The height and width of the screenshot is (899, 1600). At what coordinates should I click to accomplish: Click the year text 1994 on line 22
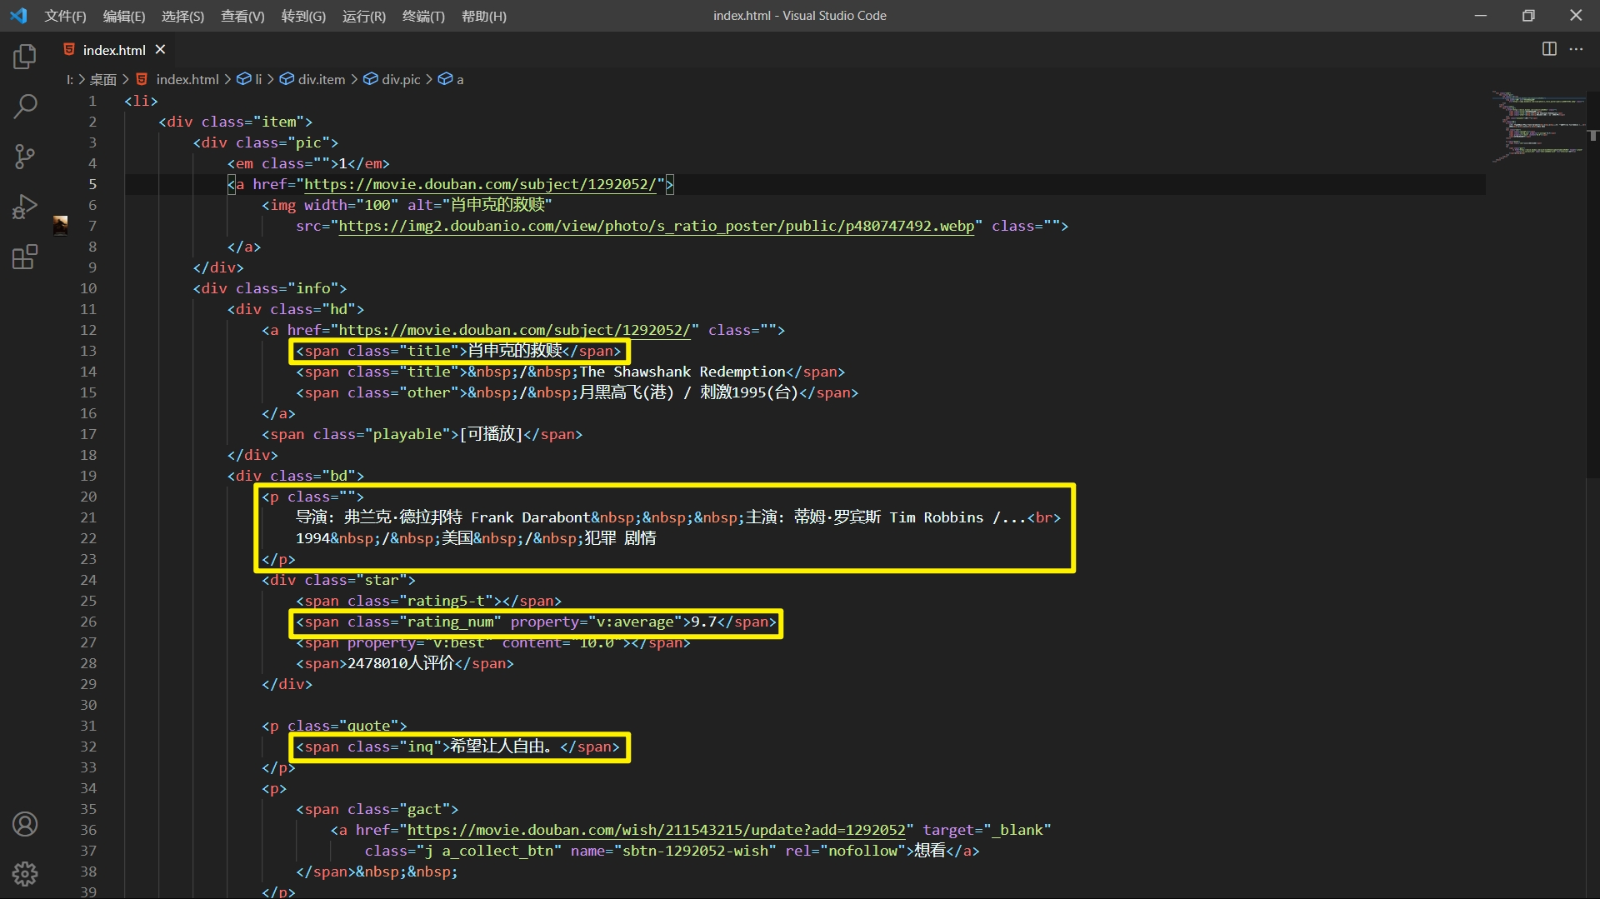[312, 538]
